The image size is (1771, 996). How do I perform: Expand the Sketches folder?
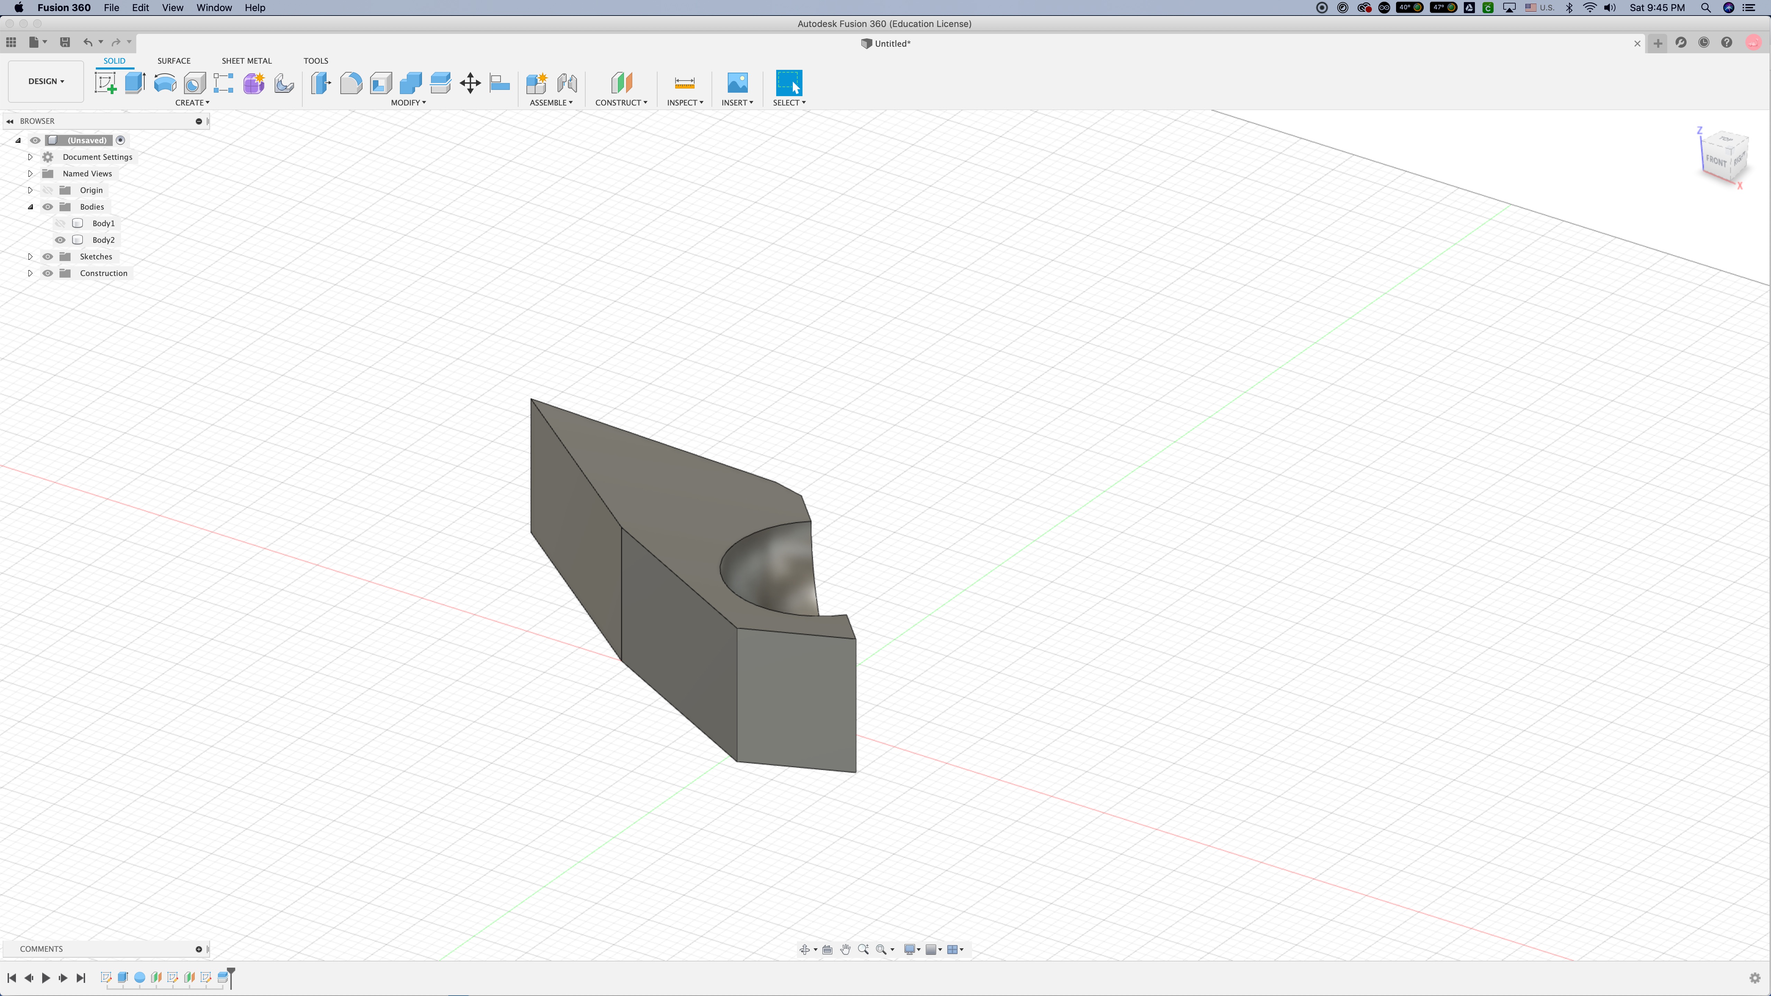pos(30,256)
